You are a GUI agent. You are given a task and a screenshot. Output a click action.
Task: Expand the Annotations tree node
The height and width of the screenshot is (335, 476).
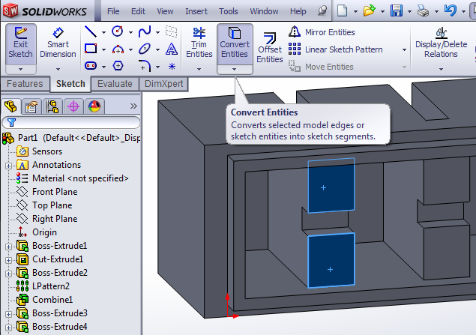tap(8, 166)
